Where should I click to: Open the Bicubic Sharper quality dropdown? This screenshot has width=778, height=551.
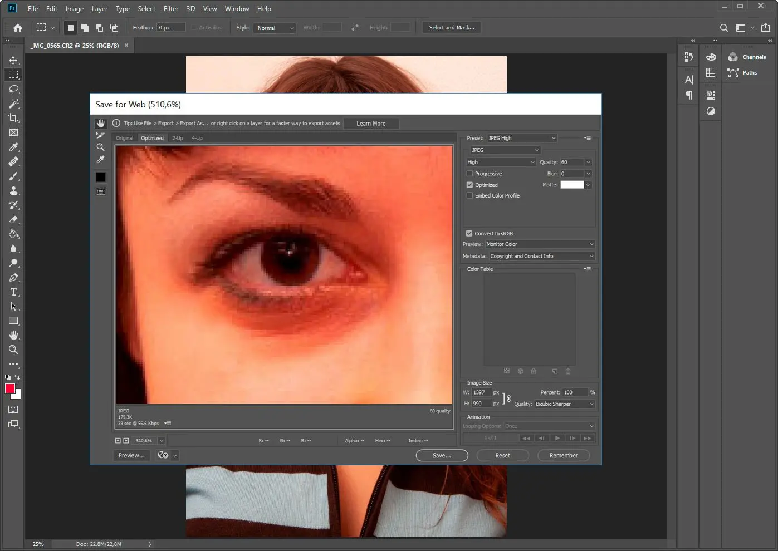564,404
